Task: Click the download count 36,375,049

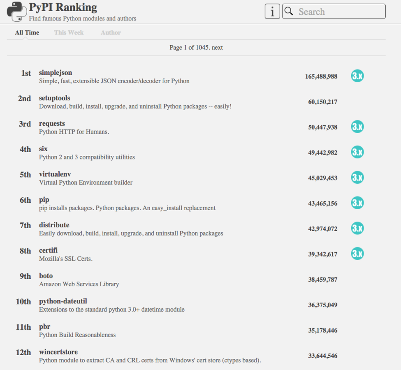Action: coord(323,305)
